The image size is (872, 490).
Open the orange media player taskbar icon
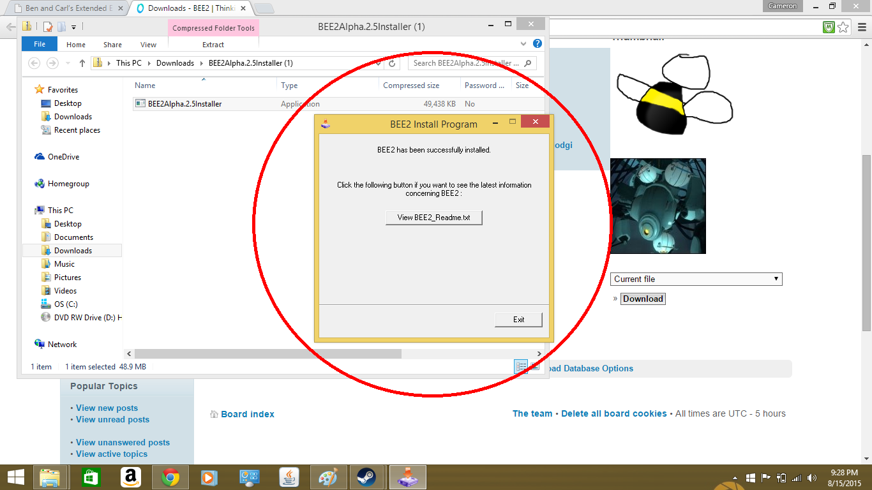[x=209, y=477]
